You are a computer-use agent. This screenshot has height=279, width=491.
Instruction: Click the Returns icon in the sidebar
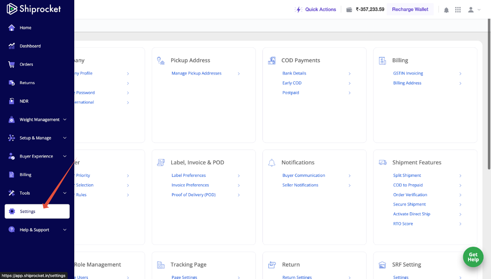(x=12, y=83)
